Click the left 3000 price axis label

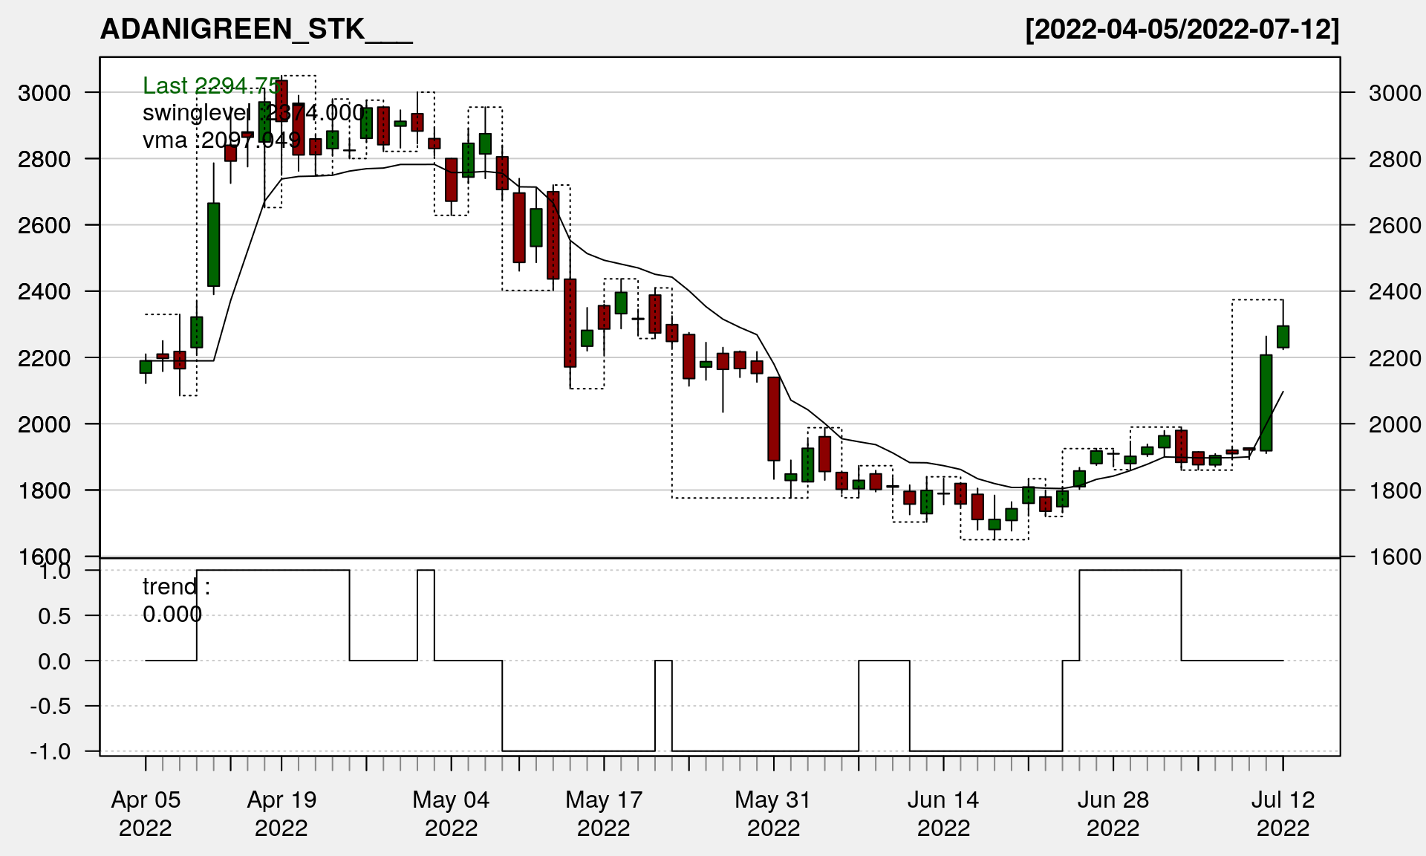44,93
